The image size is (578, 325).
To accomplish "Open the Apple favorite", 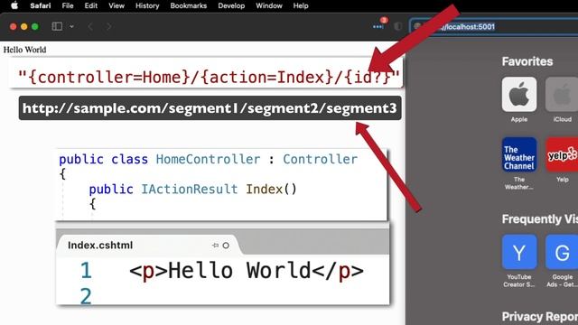I will [x=519, y=99].
